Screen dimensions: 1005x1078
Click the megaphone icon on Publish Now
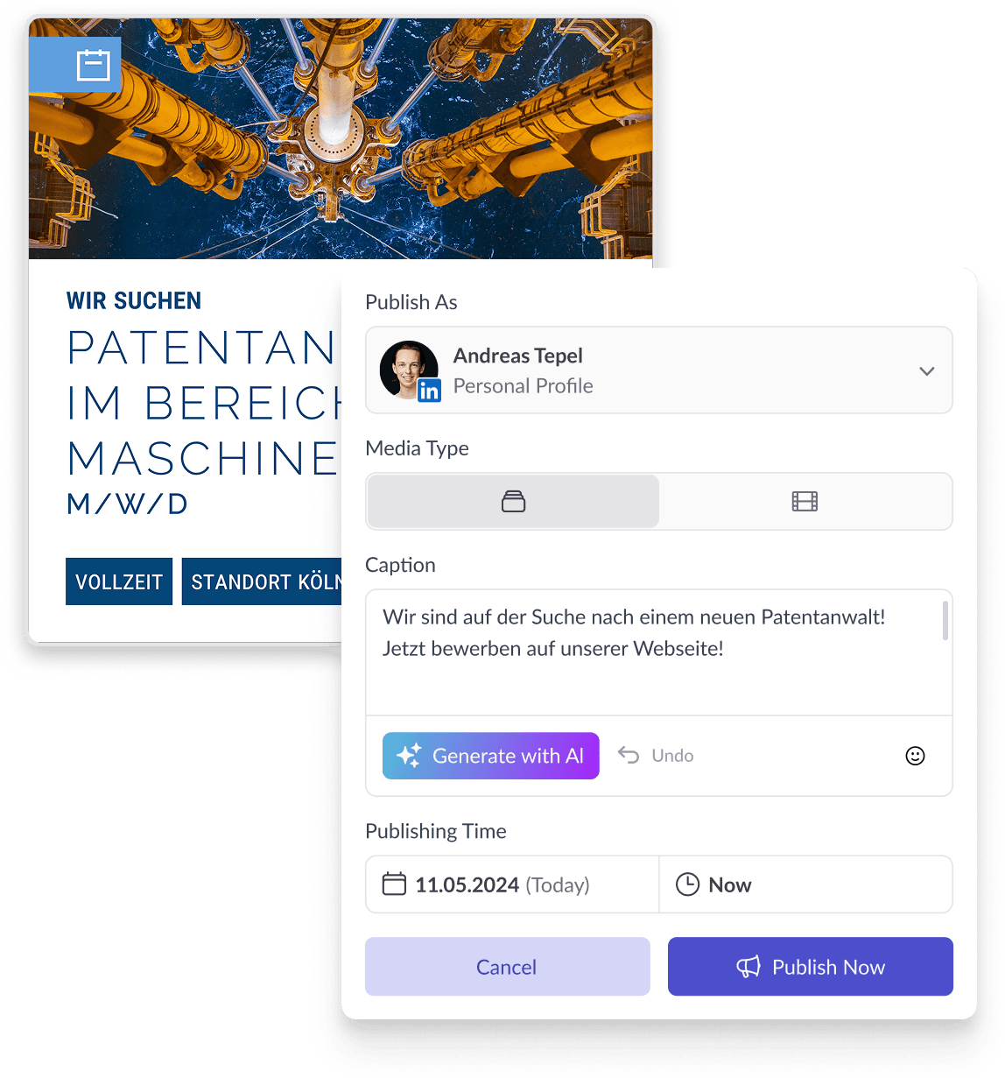point(748,967)
